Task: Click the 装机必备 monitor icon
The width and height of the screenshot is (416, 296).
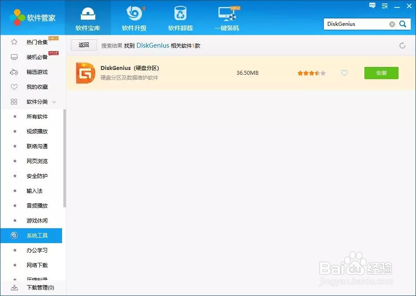Action: (14, 57)
